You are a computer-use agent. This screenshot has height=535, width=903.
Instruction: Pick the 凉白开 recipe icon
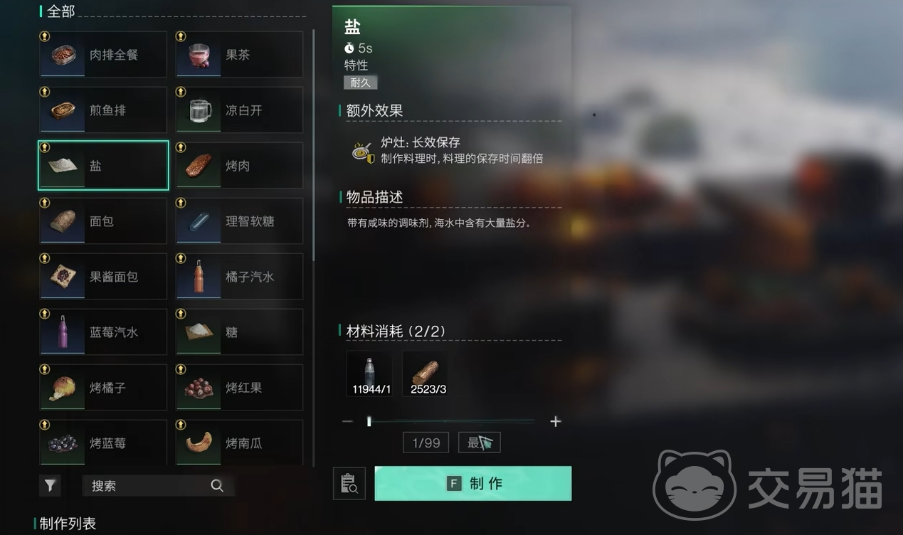pos(199,111)
